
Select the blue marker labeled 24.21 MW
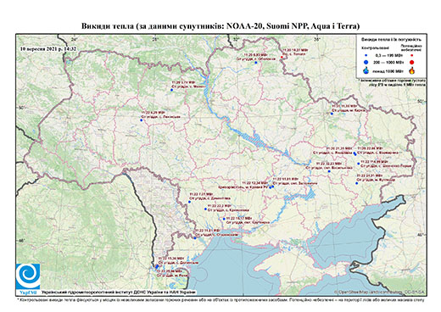[356, 183]
